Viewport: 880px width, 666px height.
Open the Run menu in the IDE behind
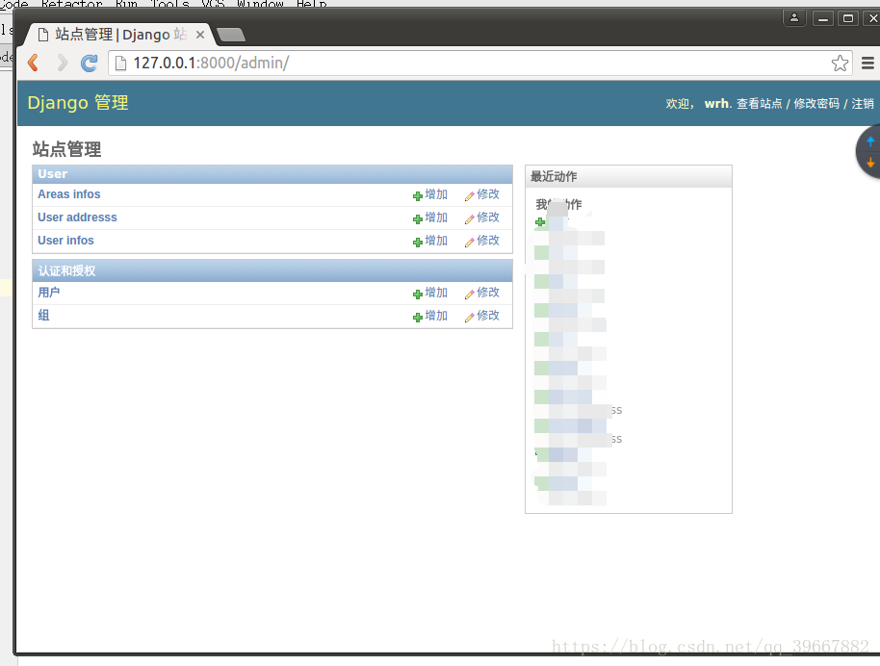coord(126,3)
